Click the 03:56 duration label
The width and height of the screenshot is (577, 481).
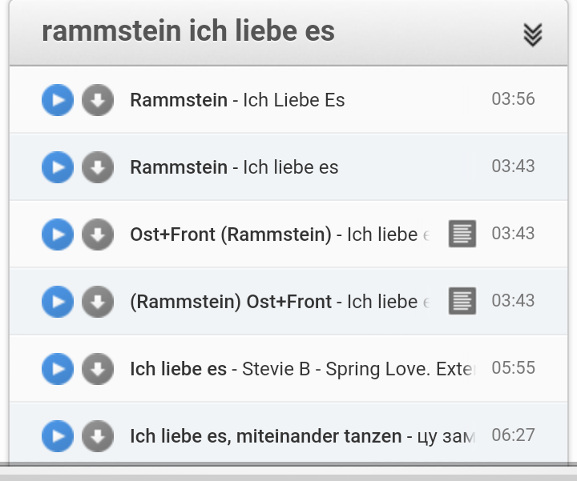click(x=513, y=99)
